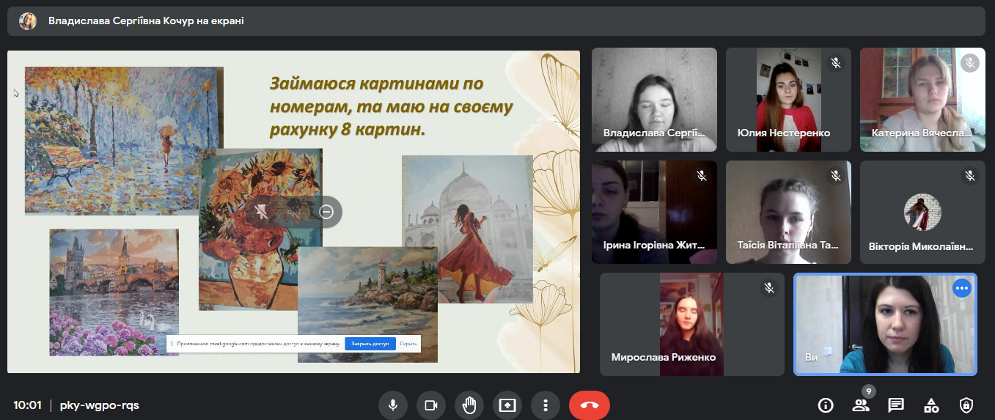Viewport: 995px width, 420px height.
Task: Click the Taj Mahal painting with the red dress
Action: click(x=467, y=229)
